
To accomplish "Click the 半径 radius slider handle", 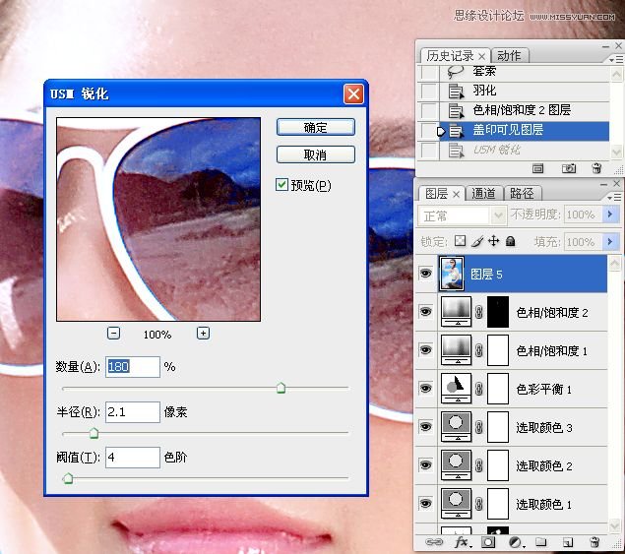I will coord(94,433).
